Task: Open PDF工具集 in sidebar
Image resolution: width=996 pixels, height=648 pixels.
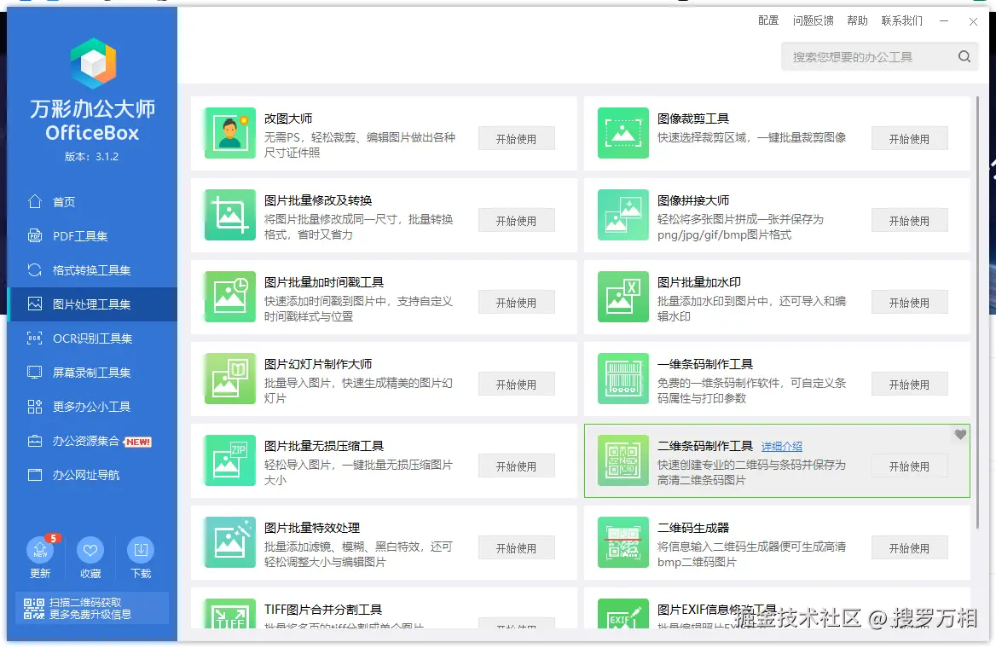Action: [92, 235]
